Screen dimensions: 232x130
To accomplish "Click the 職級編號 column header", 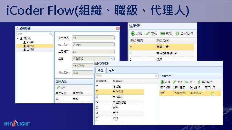I will 136,40.
